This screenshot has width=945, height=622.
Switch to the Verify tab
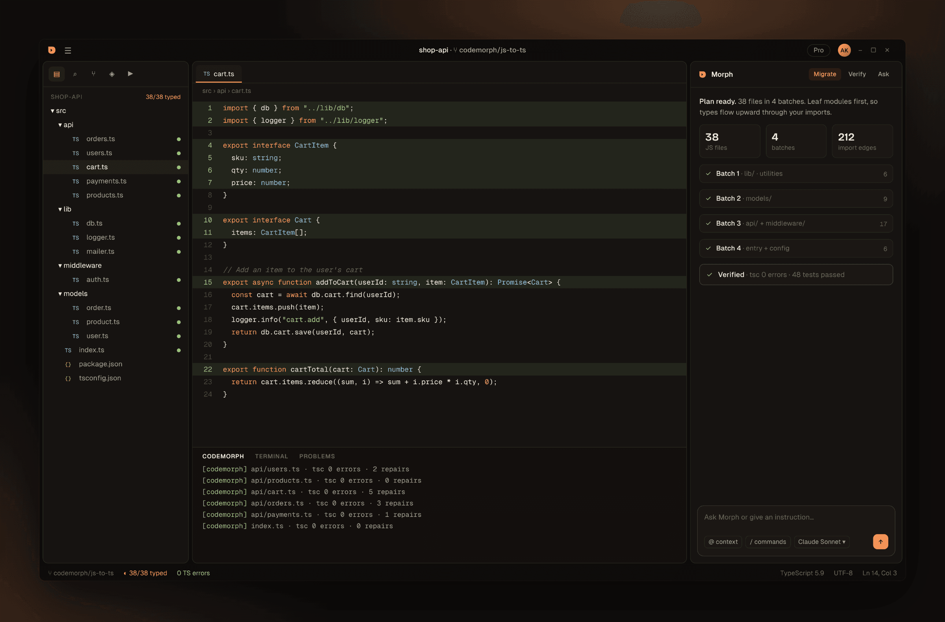click(857, 74)
